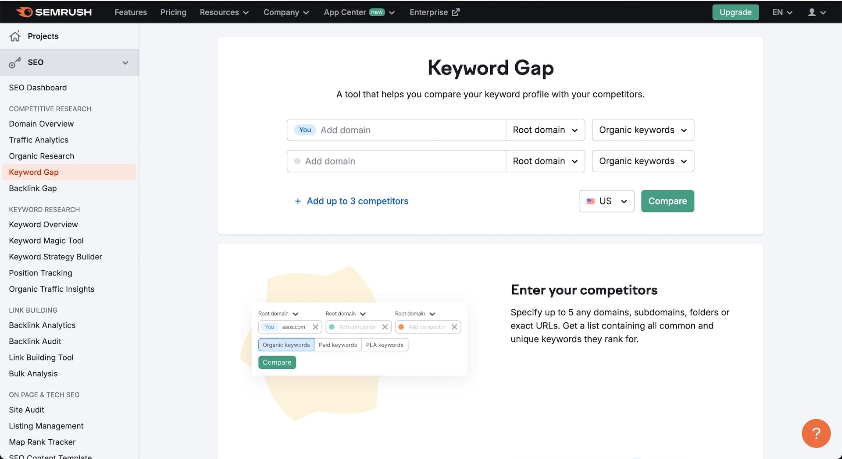Expand the Company menu

[x=286, y=12]
